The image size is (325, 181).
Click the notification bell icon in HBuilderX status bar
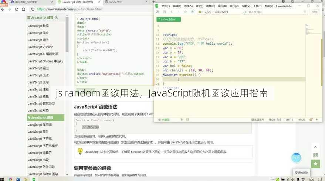[316, 120]
